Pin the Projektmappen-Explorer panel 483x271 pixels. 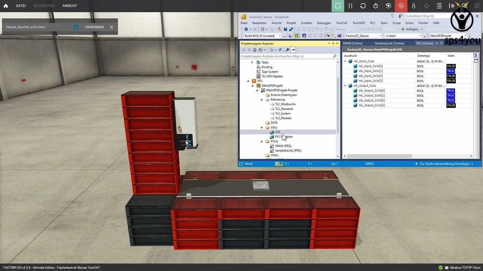(x=333, y=43)
